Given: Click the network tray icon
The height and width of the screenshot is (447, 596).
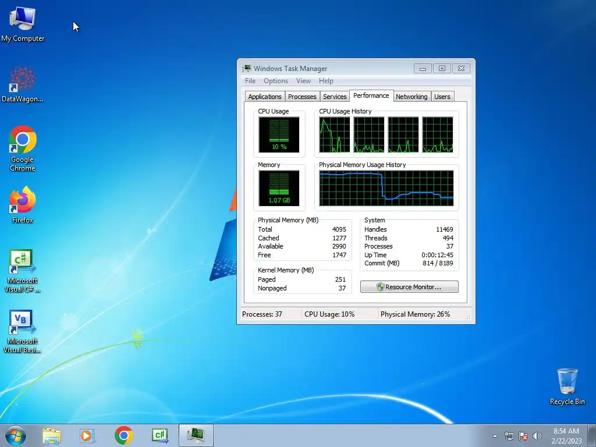Looking at the screenshot, I should (509, 436).
